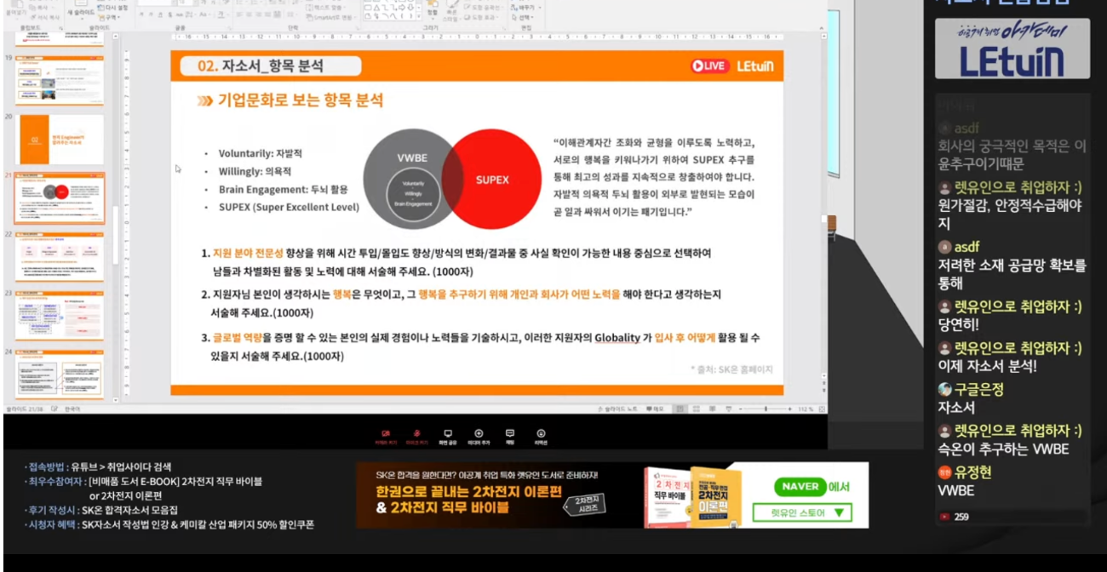Click the 259 viewer count
1107x572 pixels.
(961, 517)
